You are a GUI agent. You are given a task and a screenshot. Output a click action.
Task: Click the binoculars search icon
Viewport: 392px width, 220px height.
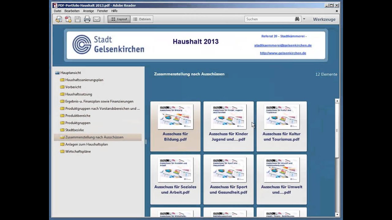(x=297, y=19)
